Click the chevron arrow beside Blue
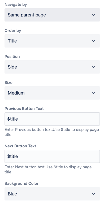 93,194
